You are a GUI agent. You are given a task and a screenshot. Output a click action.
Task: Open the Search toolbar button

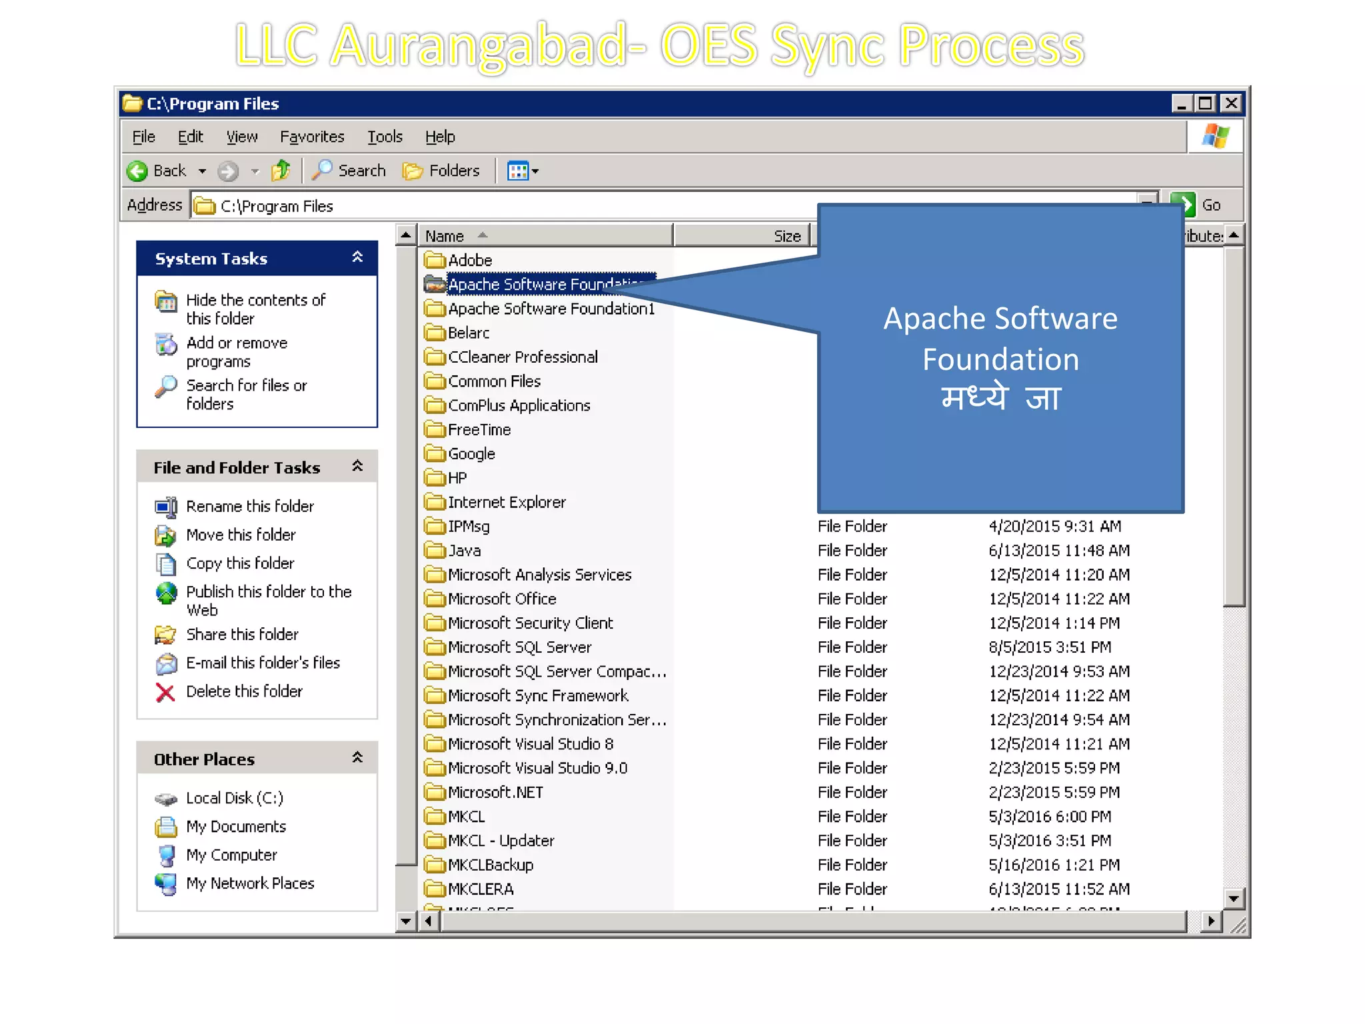click(x=349, y=171)
